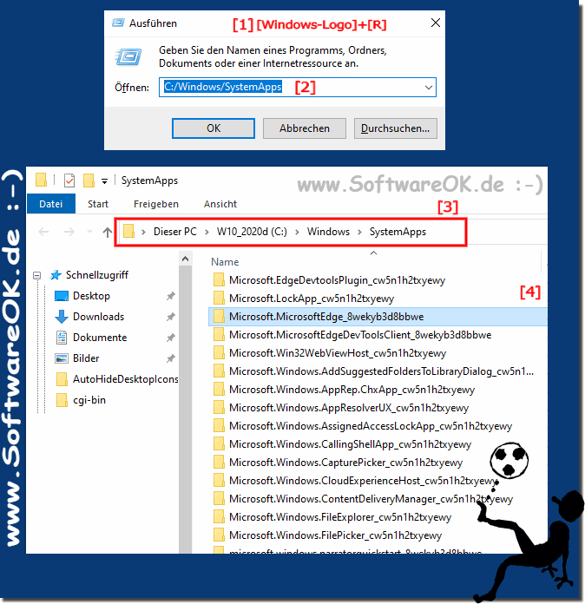Viewport: 585px width, 604px height.
Task: Select Microsoft.Windows.CapturePicker_cw5n1h2txyewy folder
Action: [345, 463]
